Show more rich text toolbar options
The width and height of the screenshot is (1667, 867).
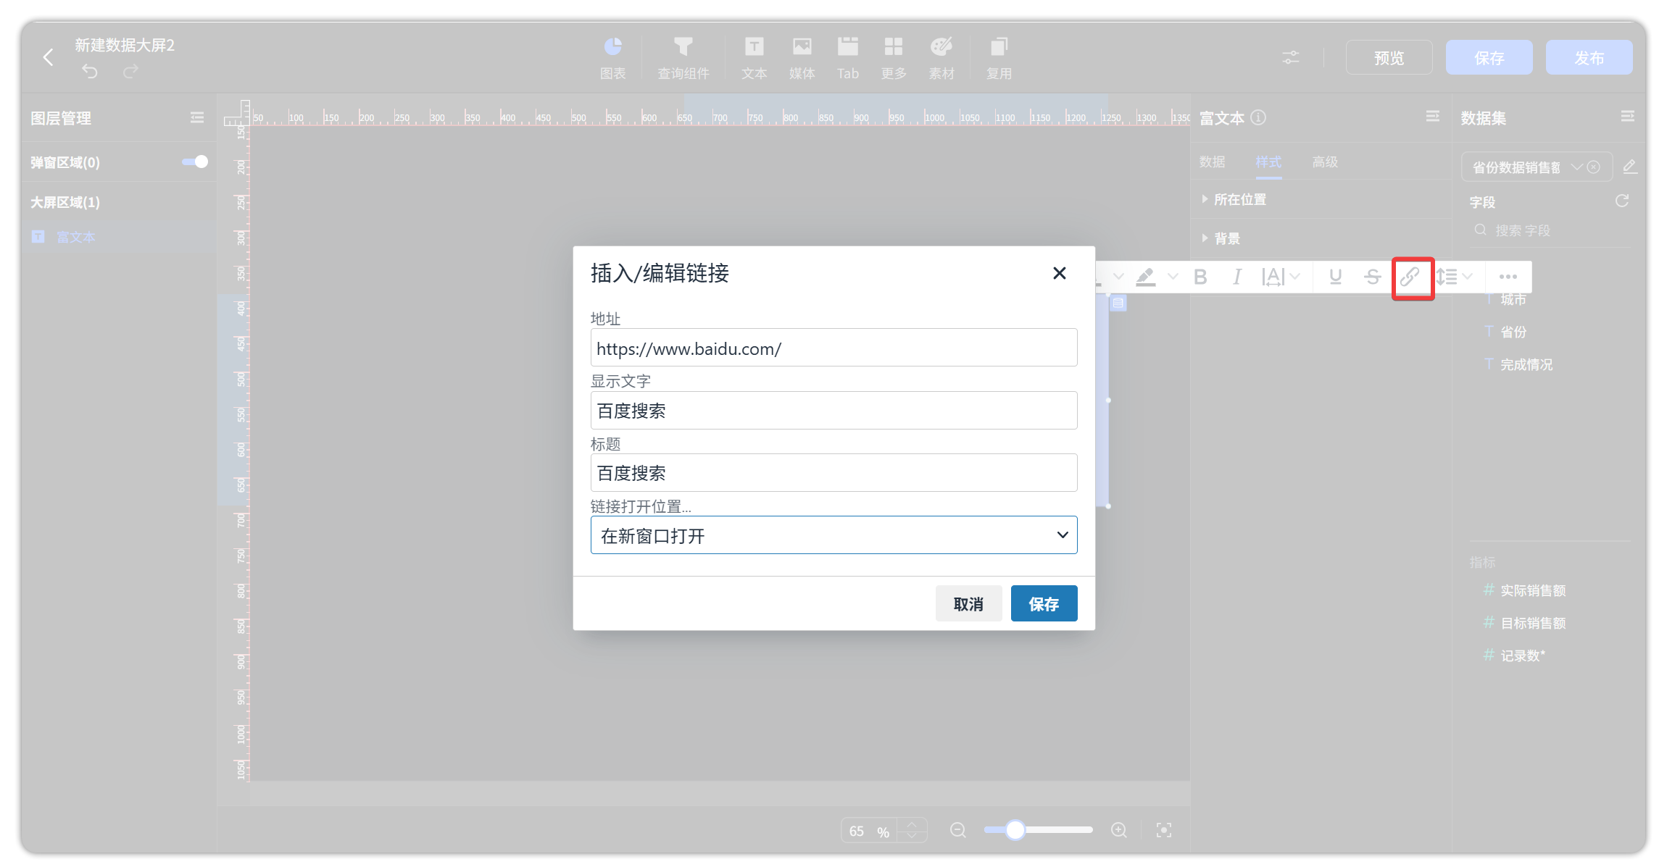tap(1508, 277)
